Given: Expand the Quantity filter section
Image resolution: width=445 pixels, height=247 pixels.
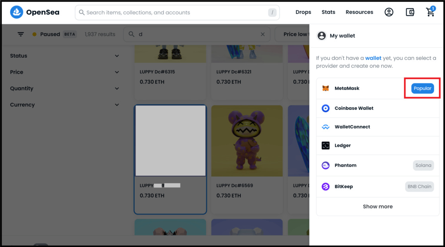Looking at the screenshot, I should click(x=64, y=89).
